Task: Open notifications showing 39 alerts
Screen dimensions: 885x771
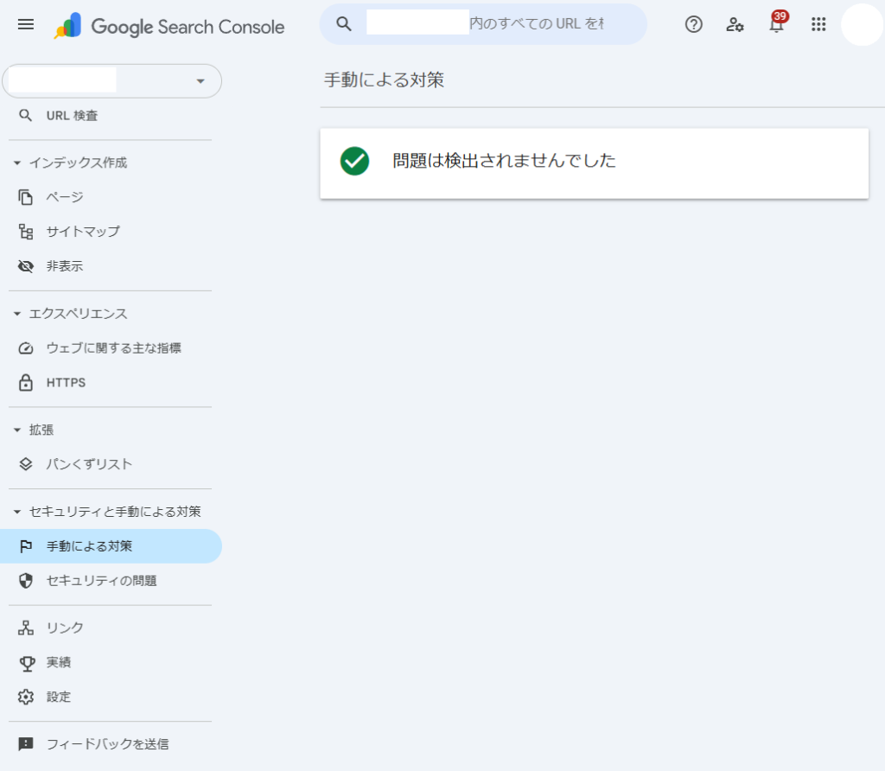Action: [775, 24]
